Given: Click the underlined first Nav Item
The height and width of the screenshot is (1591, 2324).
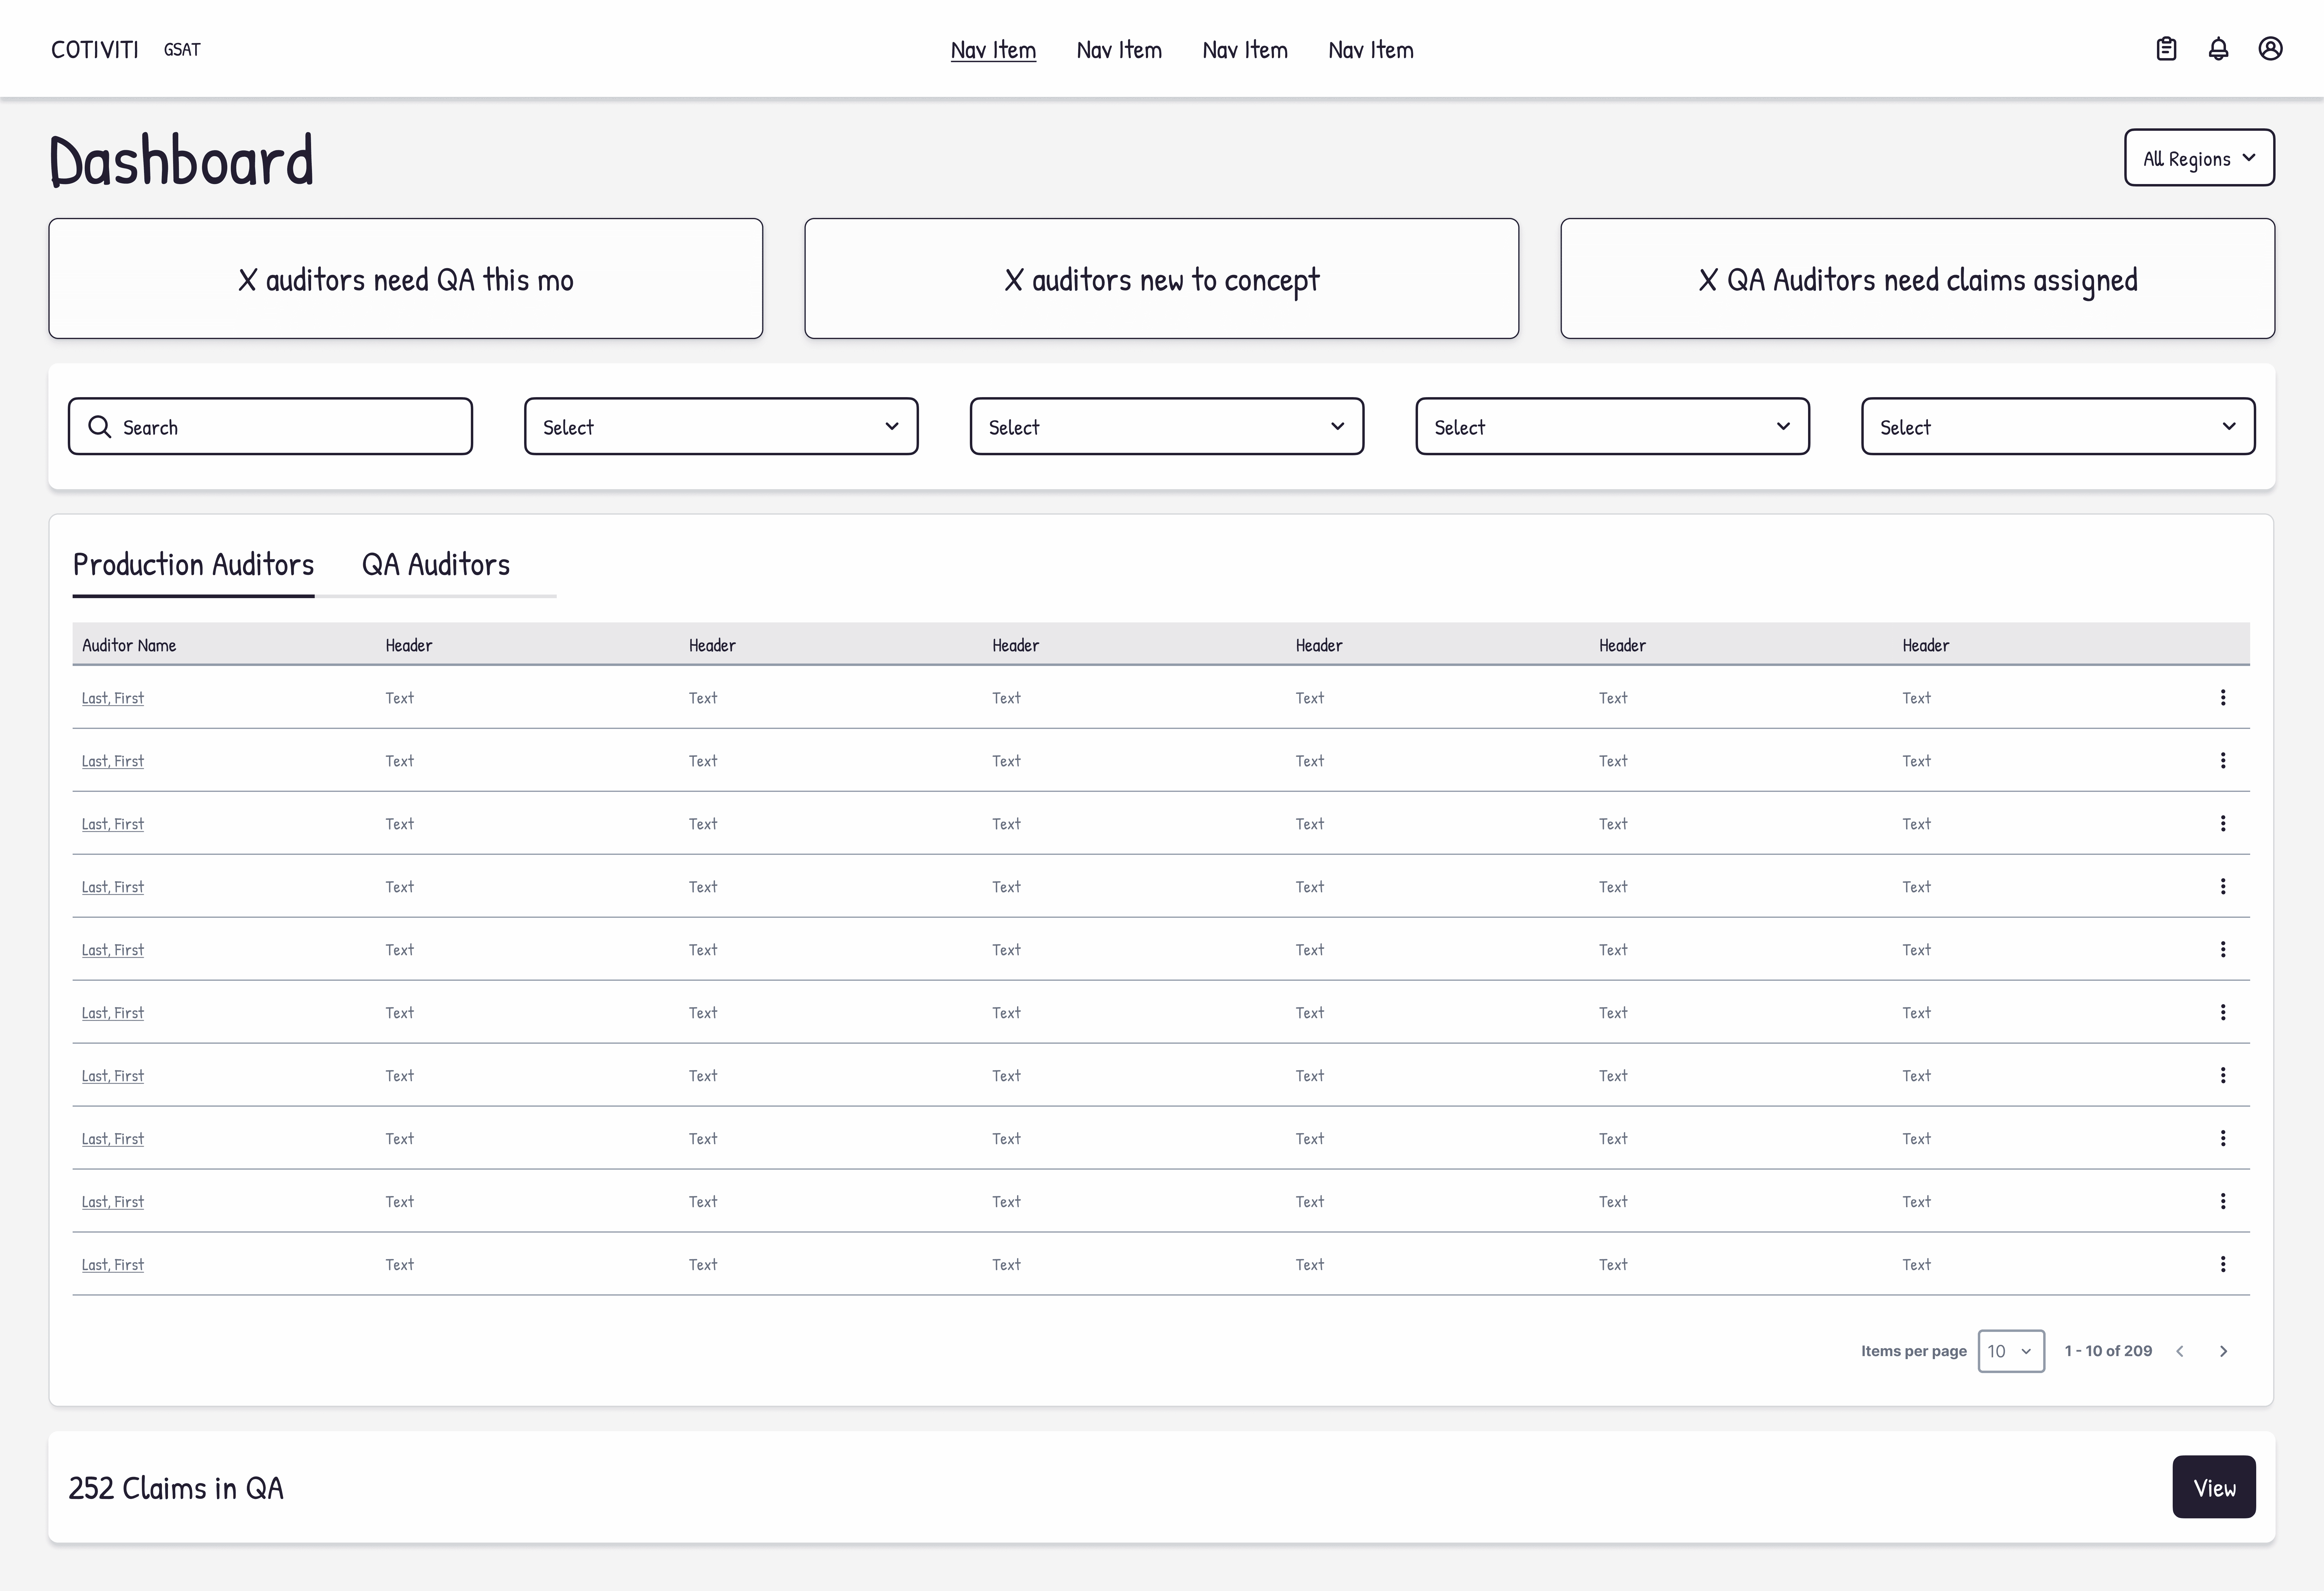Looking at the screenshot, I should pos(993,50).
